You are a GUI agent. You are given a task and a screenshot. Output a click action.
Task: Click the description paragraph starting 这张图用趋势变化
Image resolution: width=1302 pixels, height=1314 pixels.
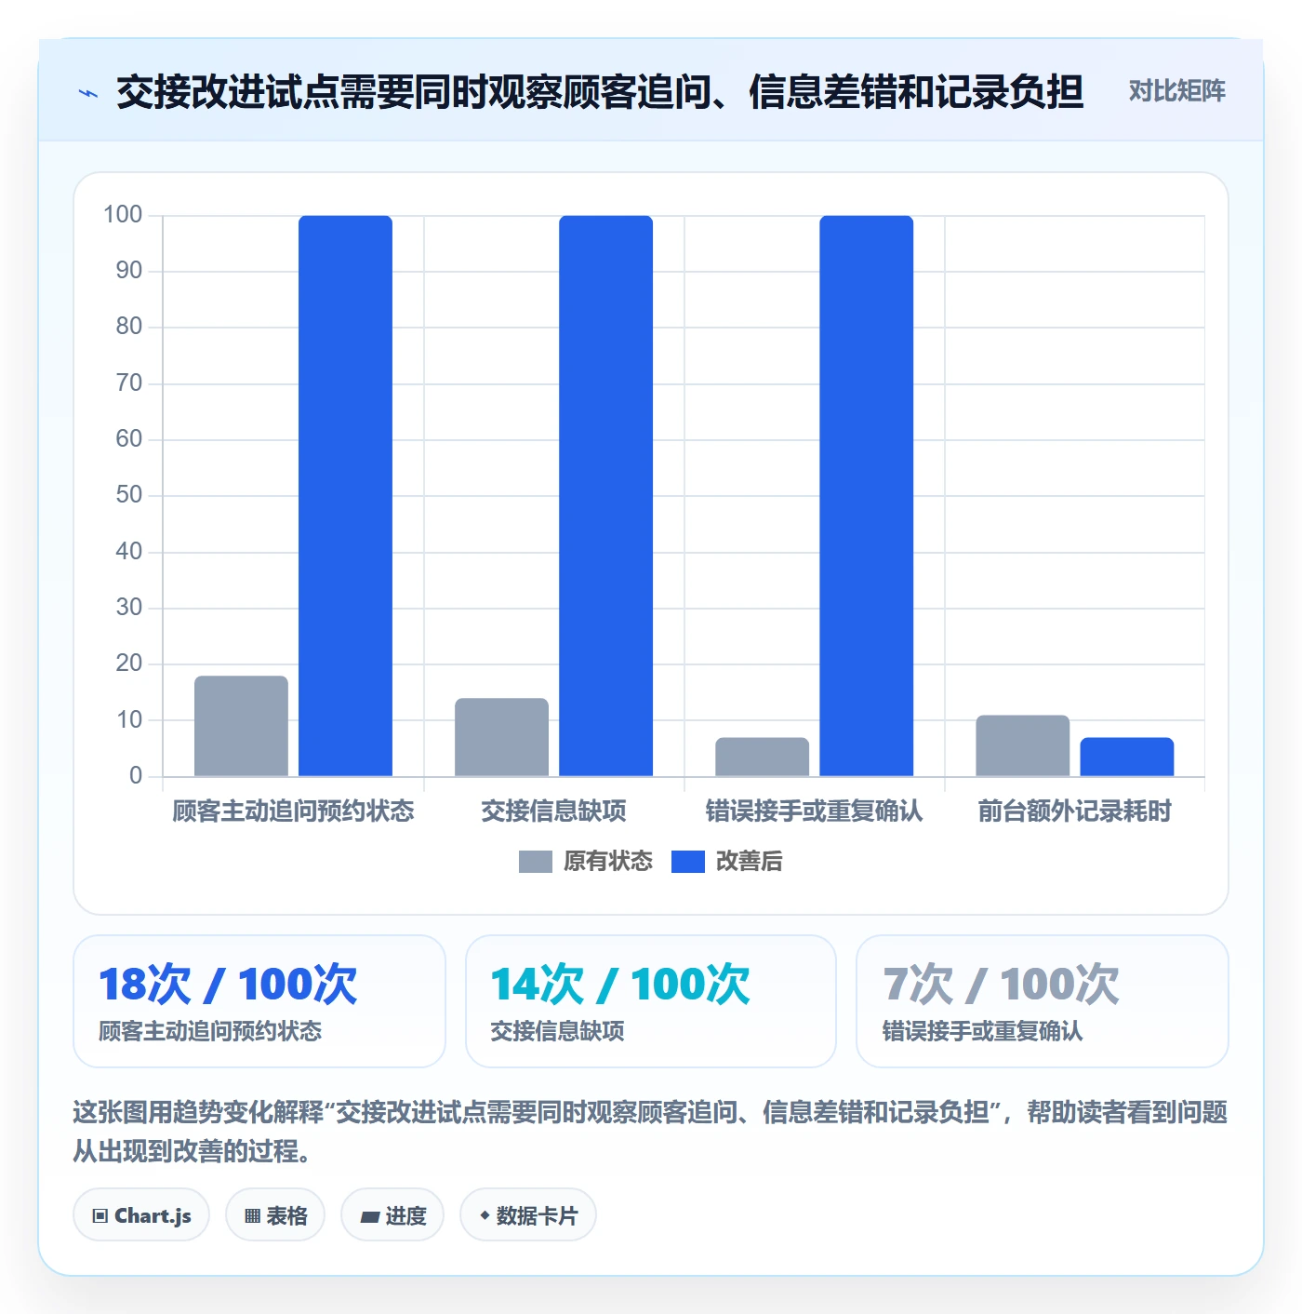tap(650, 1132)
